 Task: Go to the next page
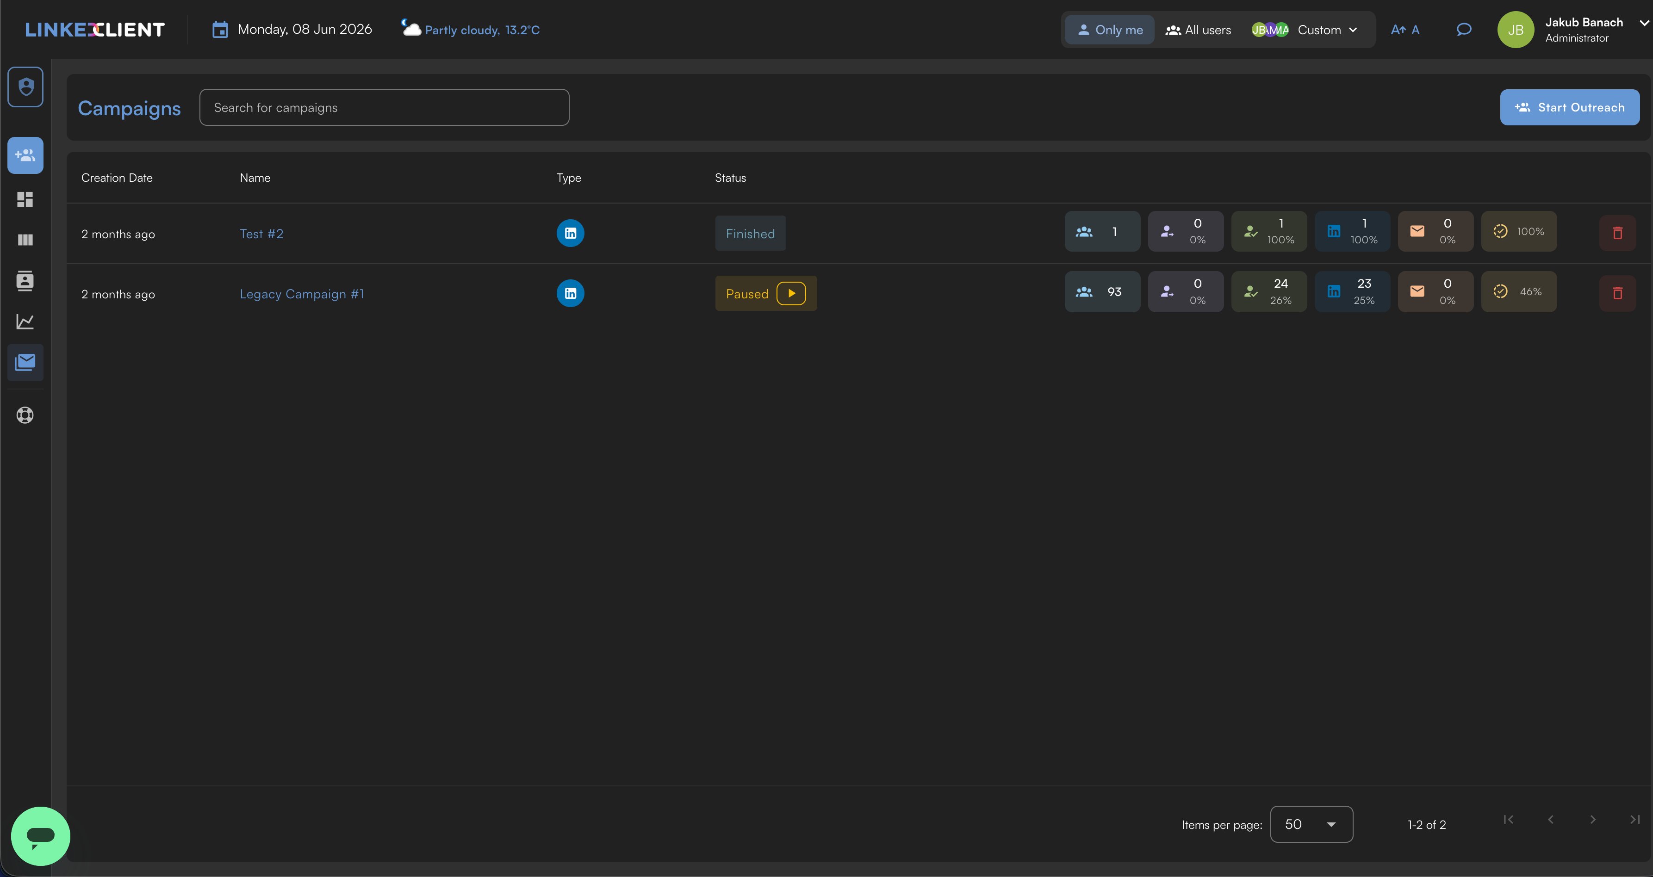click(1593, 819)
